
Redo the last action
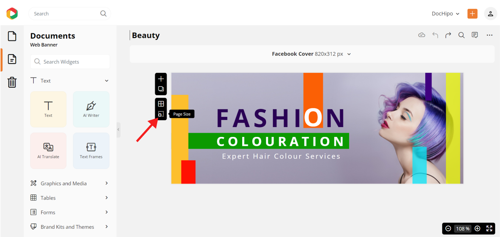(x=448, y=35)
